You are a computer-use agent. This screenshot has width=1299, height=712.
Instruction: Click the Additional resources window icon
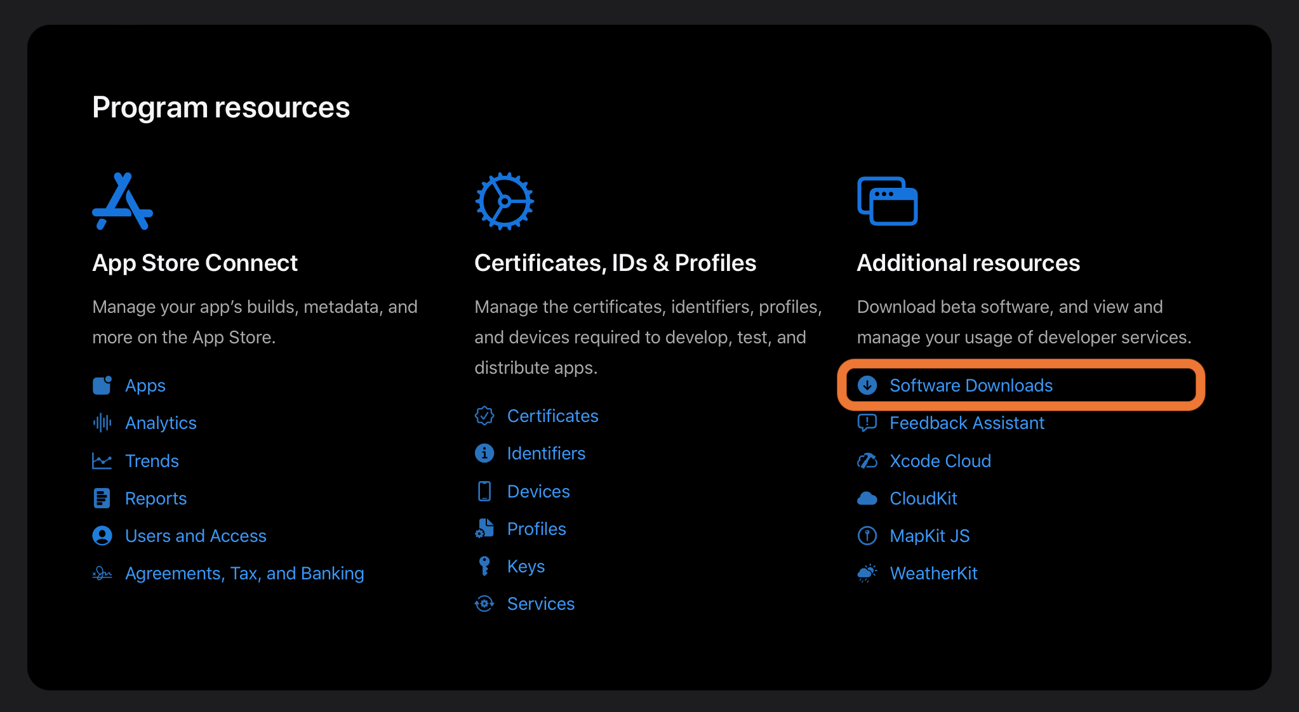pos(887,201)
